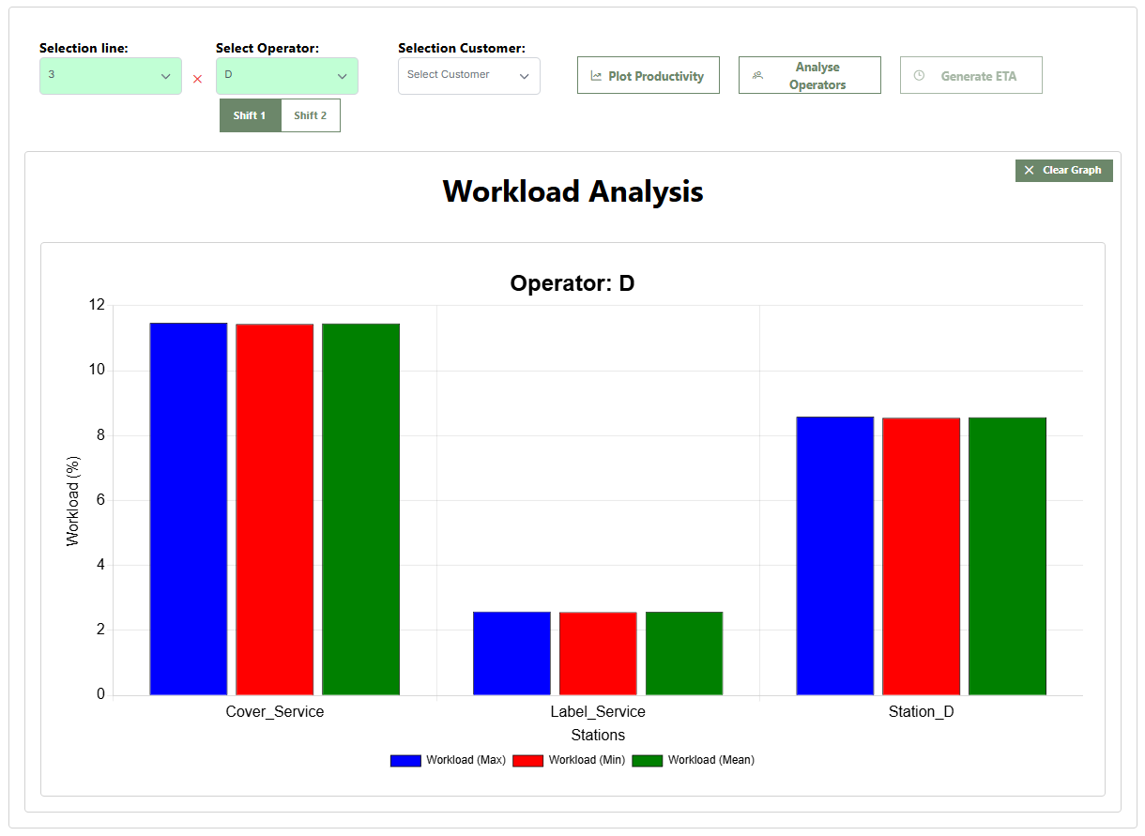The image size is (1145, 836).
Task: Click the red X clear selection icon
Action: point(197,79)
